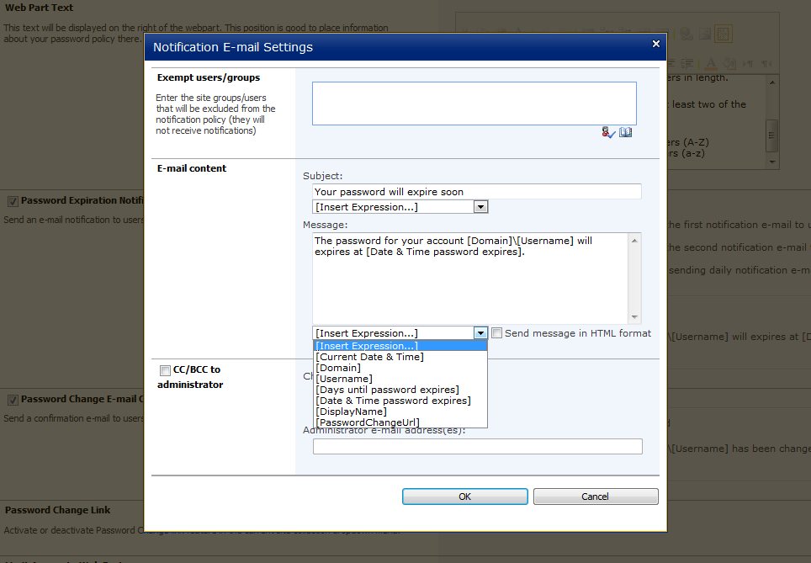Check the CC/BCC to administrator box
This screenshot has height=563, width=811.
(x=165, y=370)
